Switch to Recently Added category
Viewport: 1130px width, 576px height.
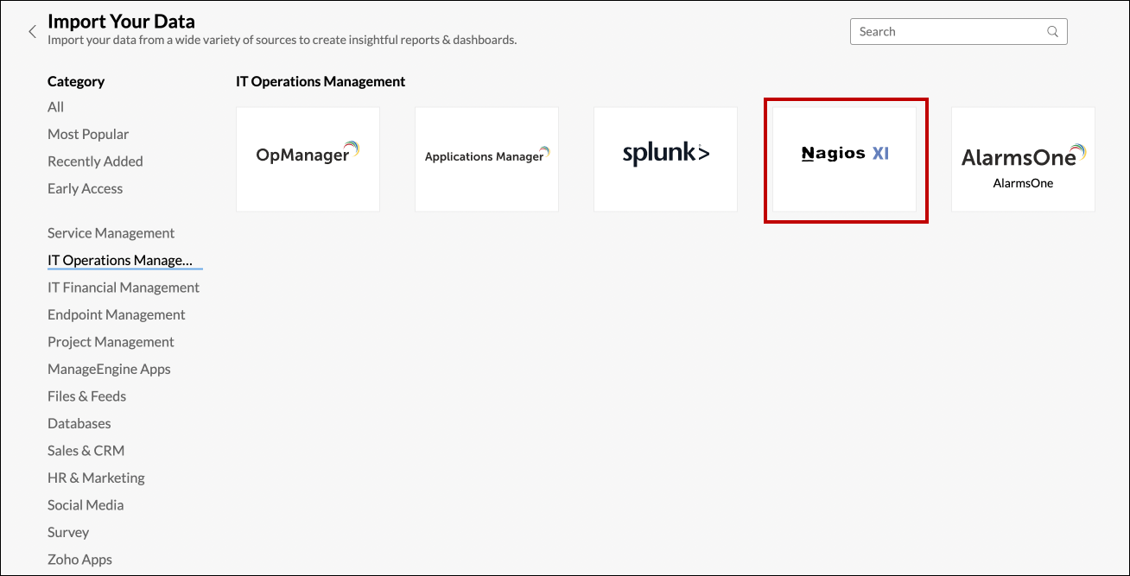pos(95,161)
